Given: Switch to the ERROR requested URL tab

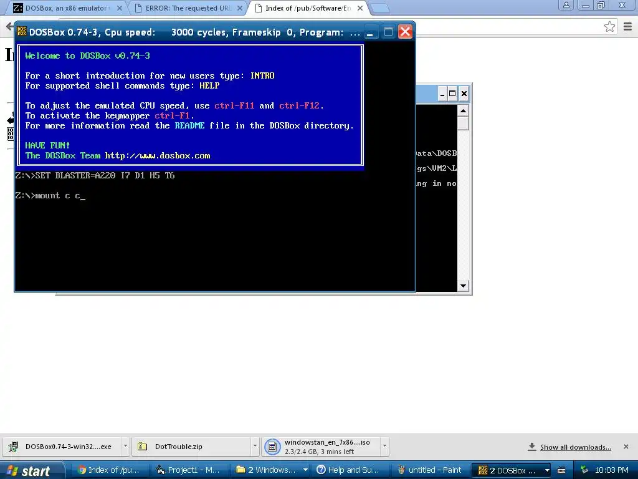Looking at the screenshot, I should pyautogui.click(x=188, y=7).
